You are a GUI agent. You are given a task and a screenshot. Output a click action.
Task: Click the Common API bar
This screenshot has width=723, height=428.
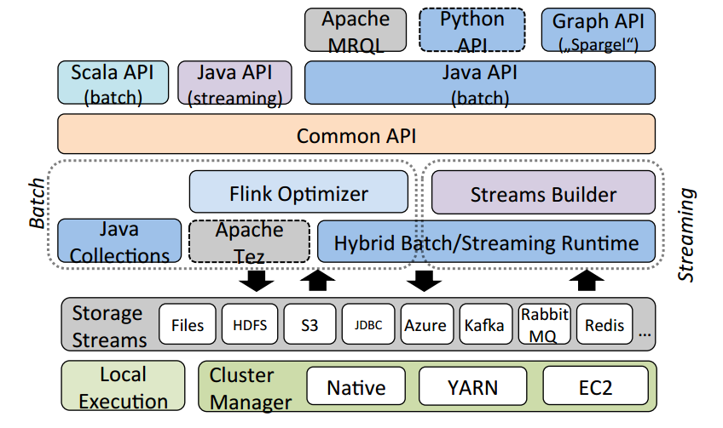(356, 134)
